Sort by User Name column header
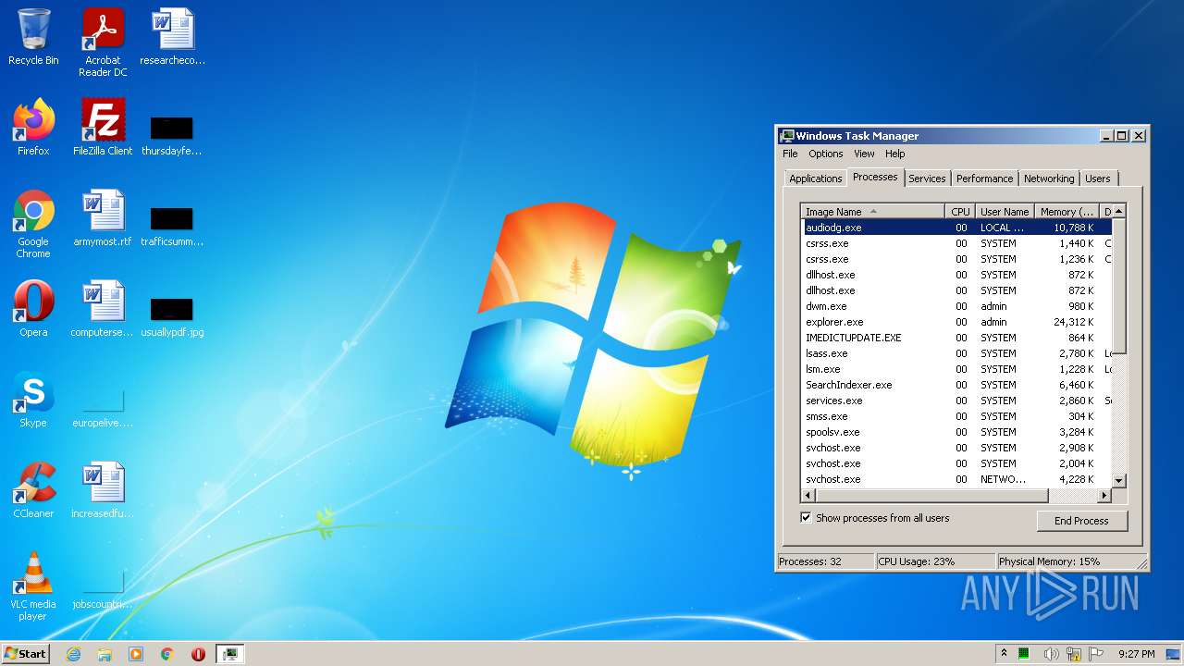The height and width of the screenshot is (666, 1184). pos(1004,212)
